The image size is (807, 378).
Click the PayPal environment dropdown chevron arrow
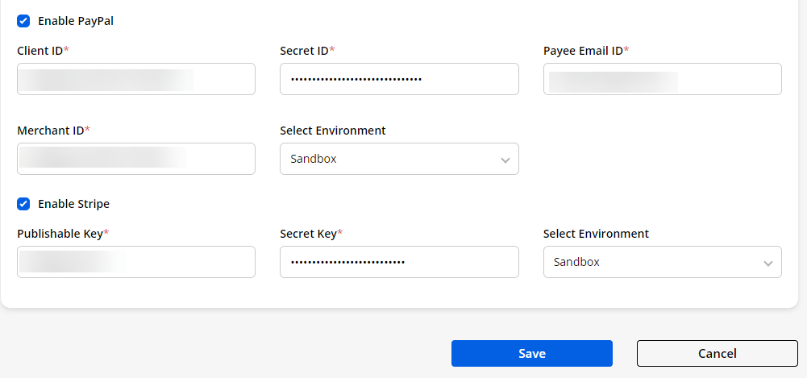(x=505, y=160)
